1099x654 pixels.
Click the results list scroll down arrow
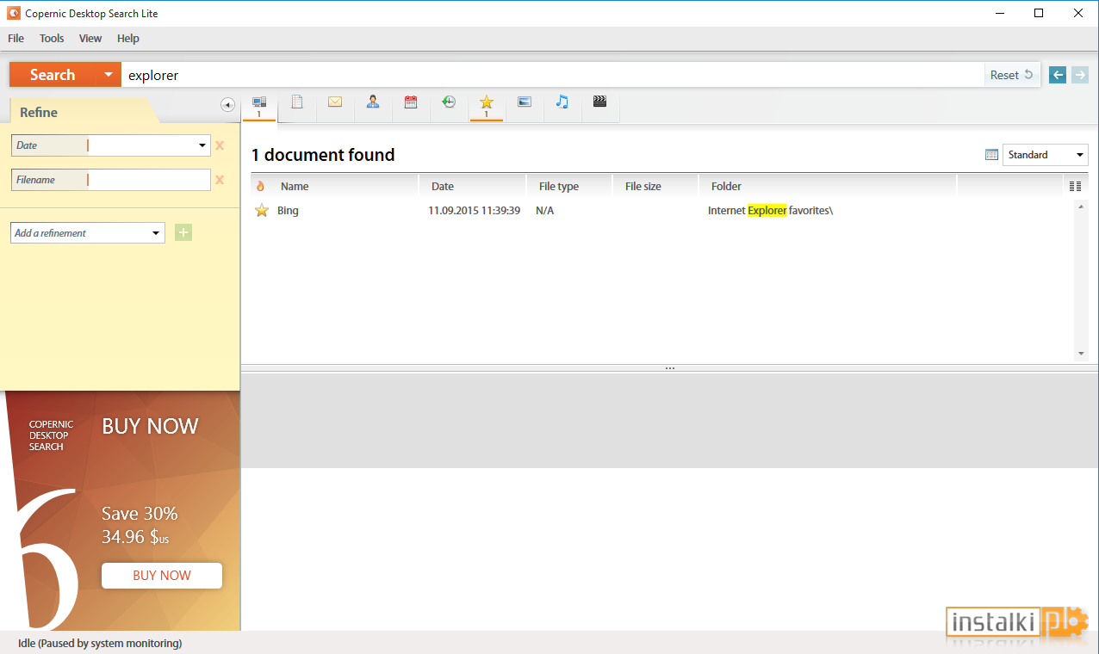1081,353
